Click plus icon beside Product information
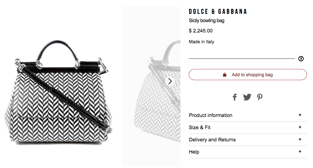This screenshot has height=168, width=313. click(300, 115)
